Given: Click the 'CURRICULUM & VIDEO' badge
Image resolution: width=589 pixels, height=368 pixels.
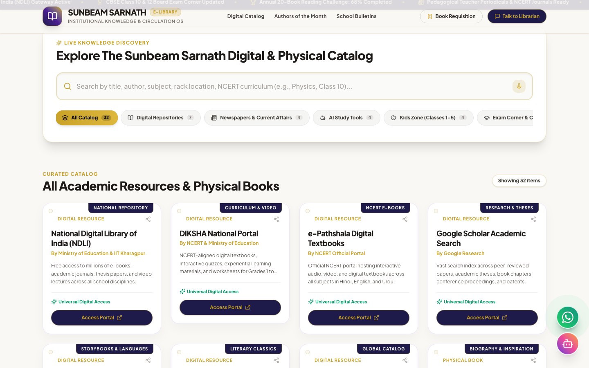Looking at the screenshot, I should pos(251,208).
